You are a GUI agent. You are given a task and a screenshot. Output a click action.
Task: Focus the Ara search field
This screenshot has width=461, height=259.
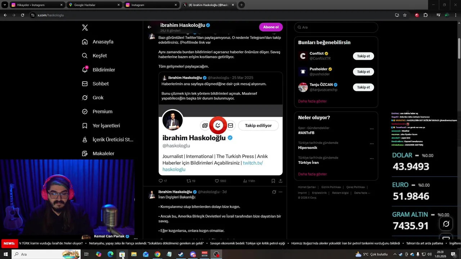(336, 27)
